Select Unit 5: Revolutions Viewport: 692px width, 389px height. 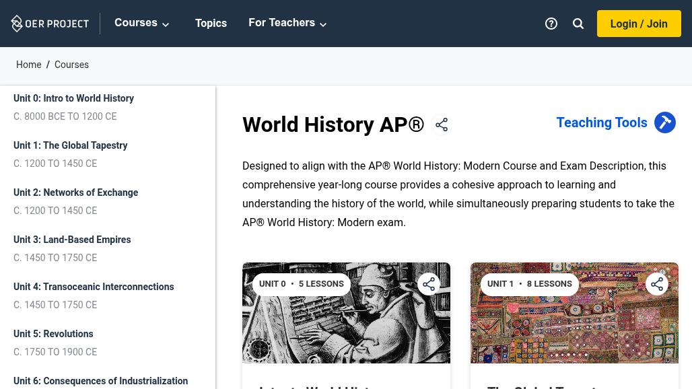pos(53,334)
